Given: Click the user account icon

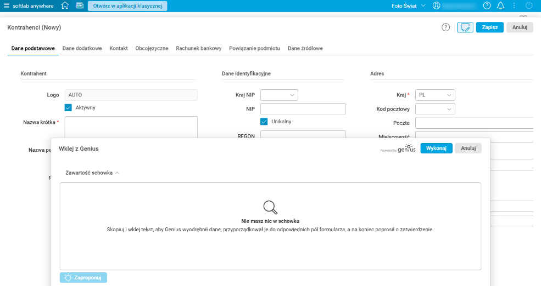Looking at the screenshot, I should (437, 5).
